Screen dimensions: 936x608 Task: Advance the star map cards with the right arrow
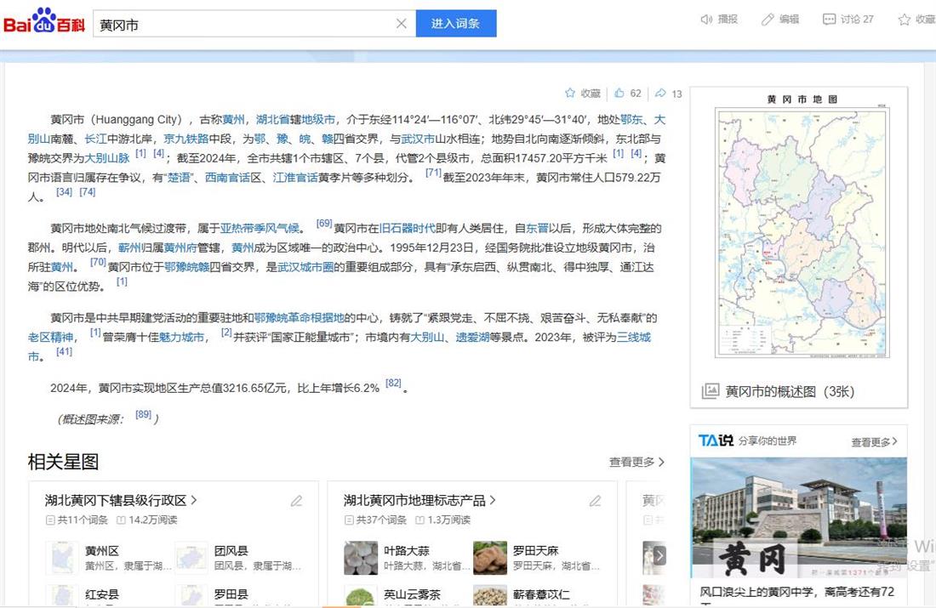659,556
